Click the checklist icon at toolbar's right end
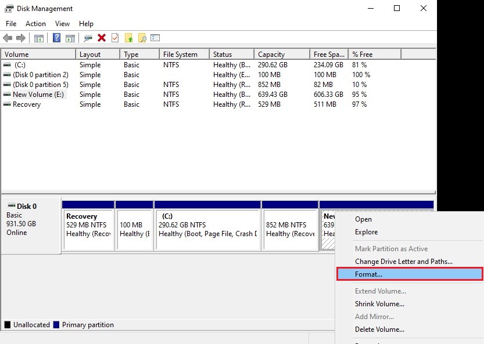 pos(156,38)
